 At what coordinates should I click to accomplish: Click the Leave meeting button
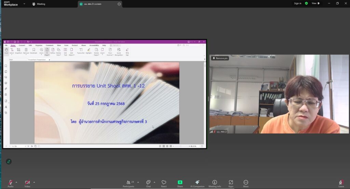[x=341, y=184]
